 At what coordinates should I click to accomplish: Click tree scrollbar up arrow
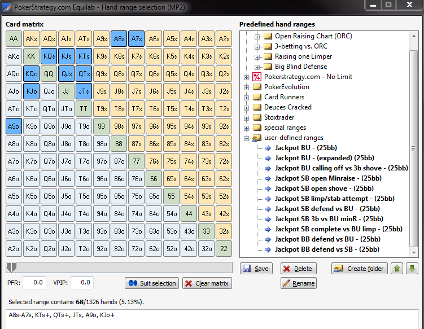pyautogui.click(x=414, y=36)
